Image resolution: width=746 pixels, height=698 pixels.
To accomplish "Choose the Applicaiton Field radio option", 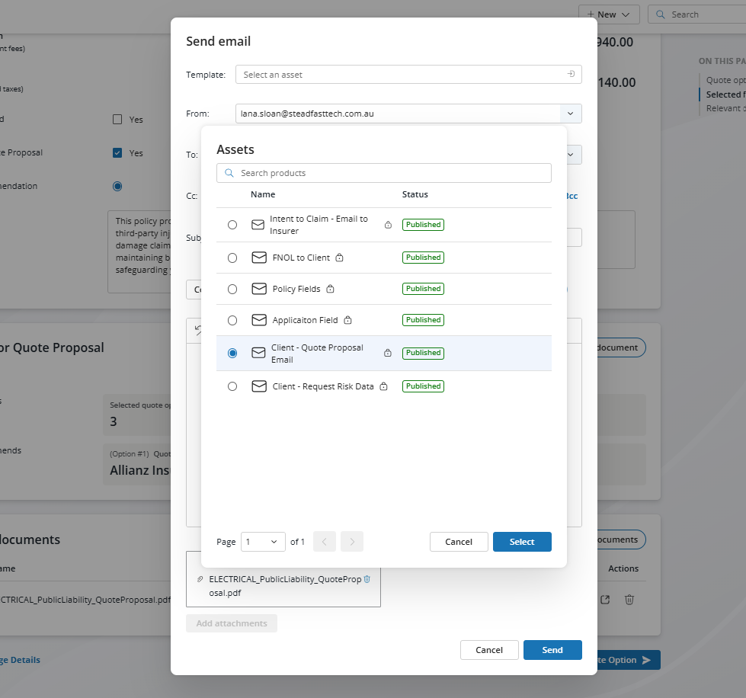I will pos(232,320).
